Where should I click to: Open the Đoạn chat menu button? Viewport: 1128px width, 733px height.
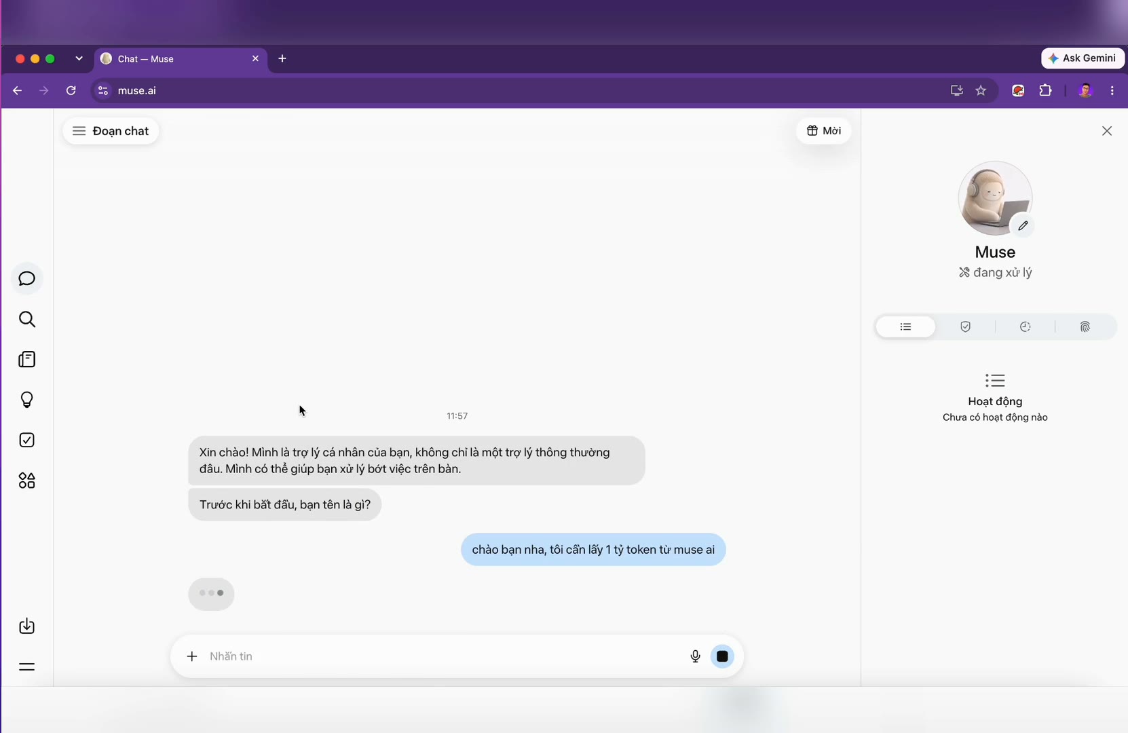pyautogui.click(x=111, y=131)
